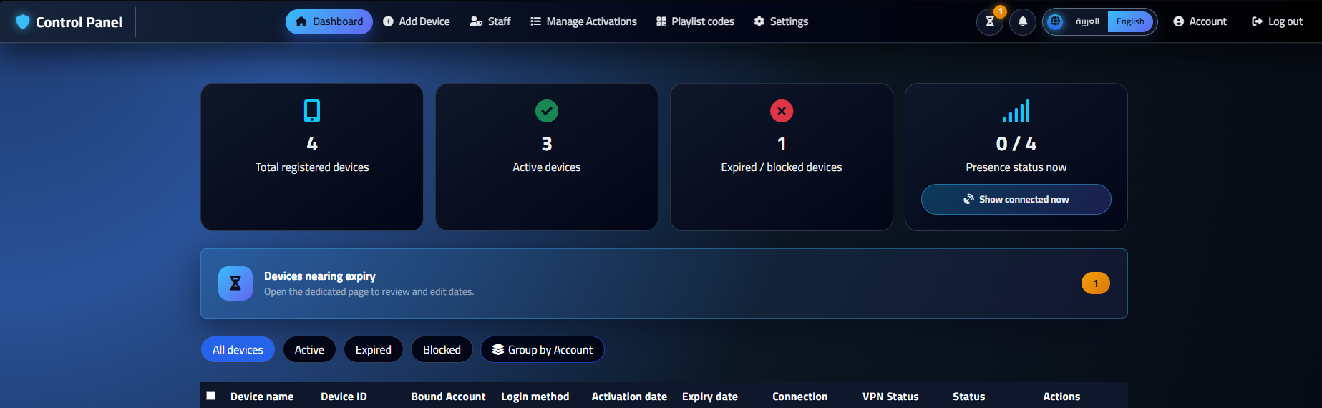Click the Control Panel shield logo
Image resolution: width=1322 pixels, height=408 pixels.
(x=23, y=22)
